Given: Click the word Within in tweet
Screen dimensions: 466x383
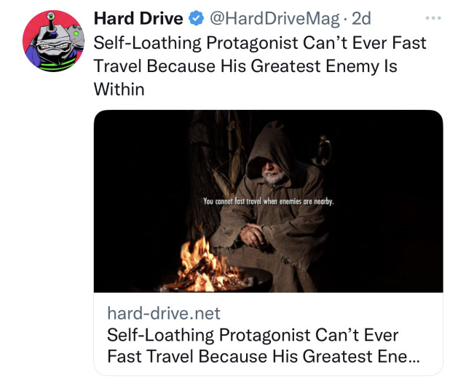Looking at the screenshot, I should [x=119, y=89].
